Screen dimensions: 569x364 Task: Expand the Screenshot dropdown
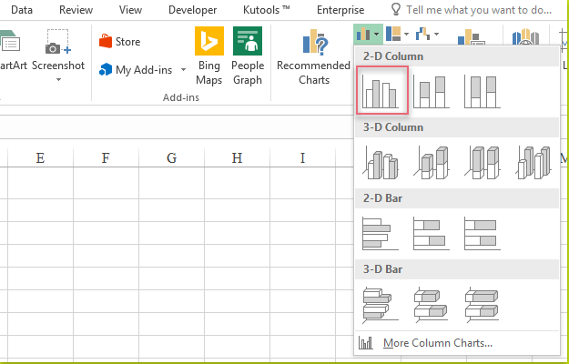[x=58, y=80]
